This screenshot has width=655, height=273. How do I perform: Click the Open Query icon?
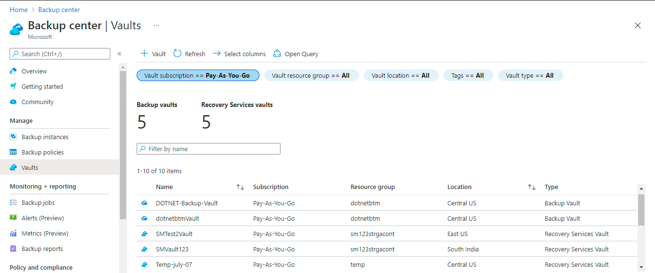(x=277, y=53)
